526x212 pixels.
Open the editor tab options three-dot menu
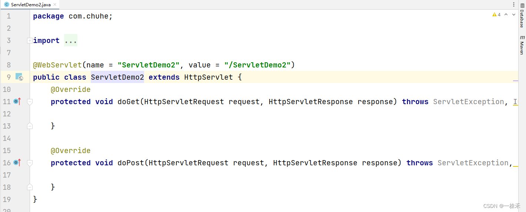pyautogui.click(x=513, y=4)
